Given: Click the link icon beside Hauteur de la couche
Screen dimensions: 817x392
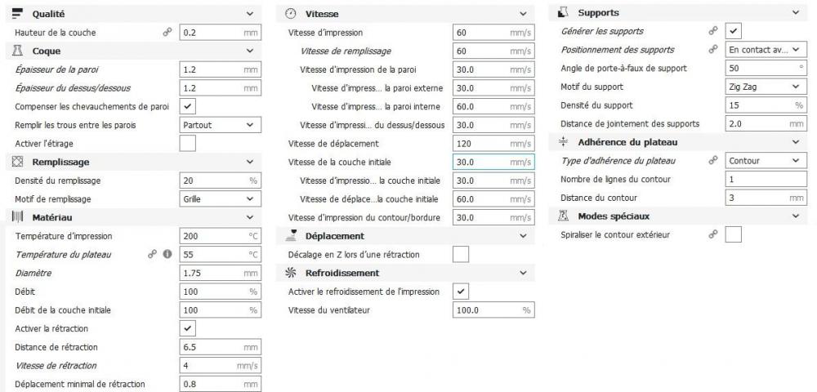Looking at the screenshot, I should (x=167, y=33).
